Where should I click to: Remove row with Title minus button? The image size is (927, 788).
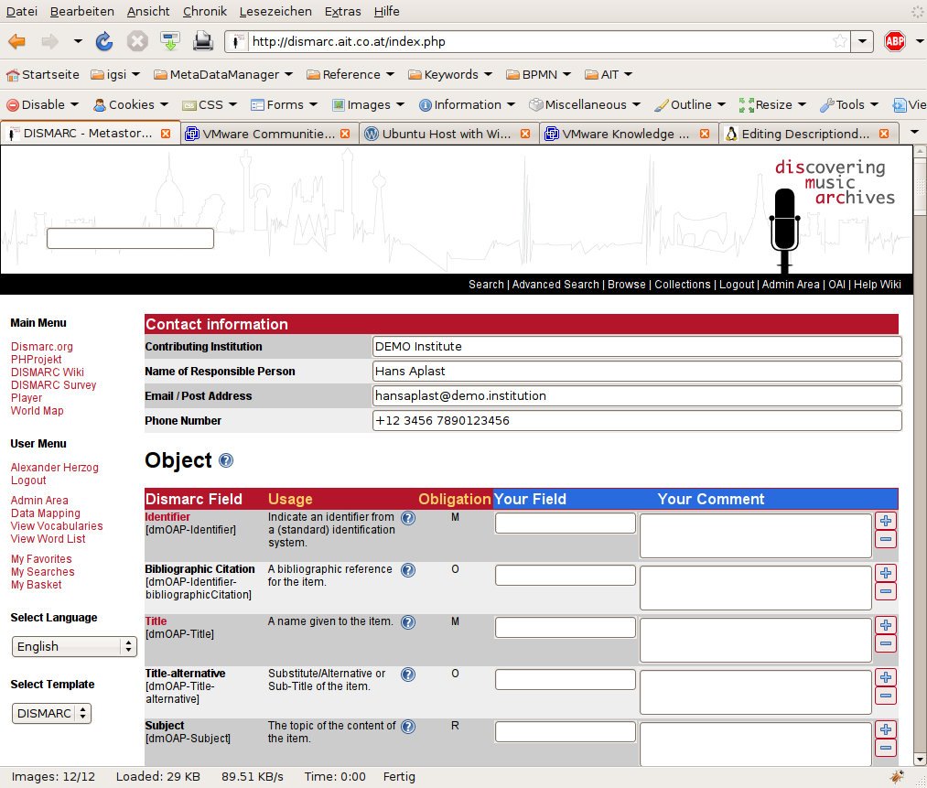click(x=886, y=643)
